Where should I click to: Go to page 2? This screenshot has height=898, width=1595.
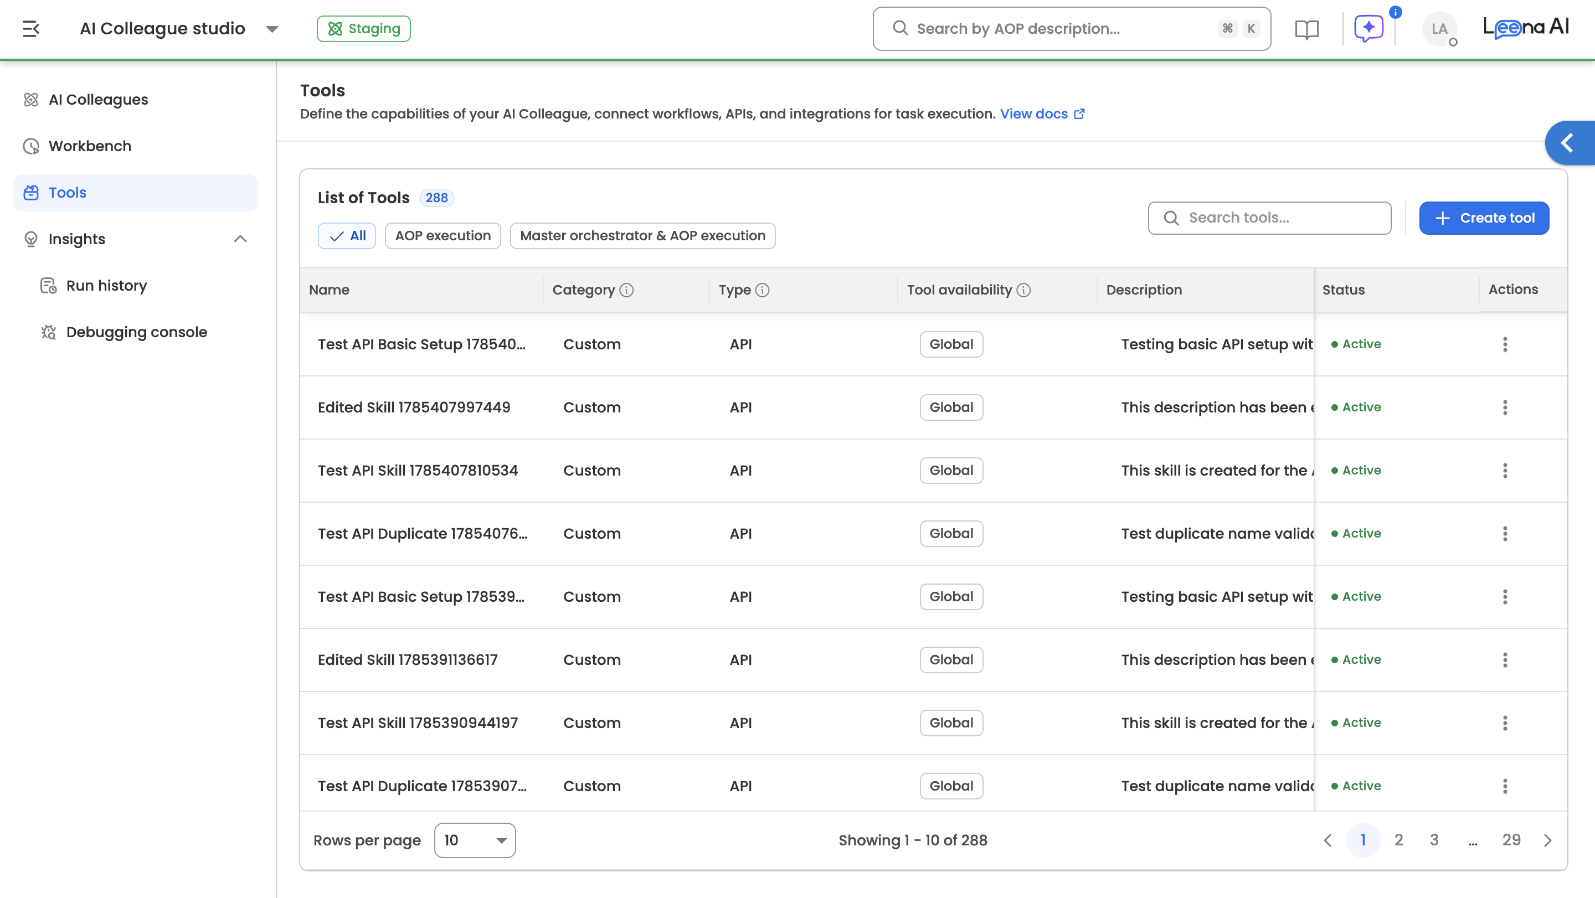tap(1399, 840)
